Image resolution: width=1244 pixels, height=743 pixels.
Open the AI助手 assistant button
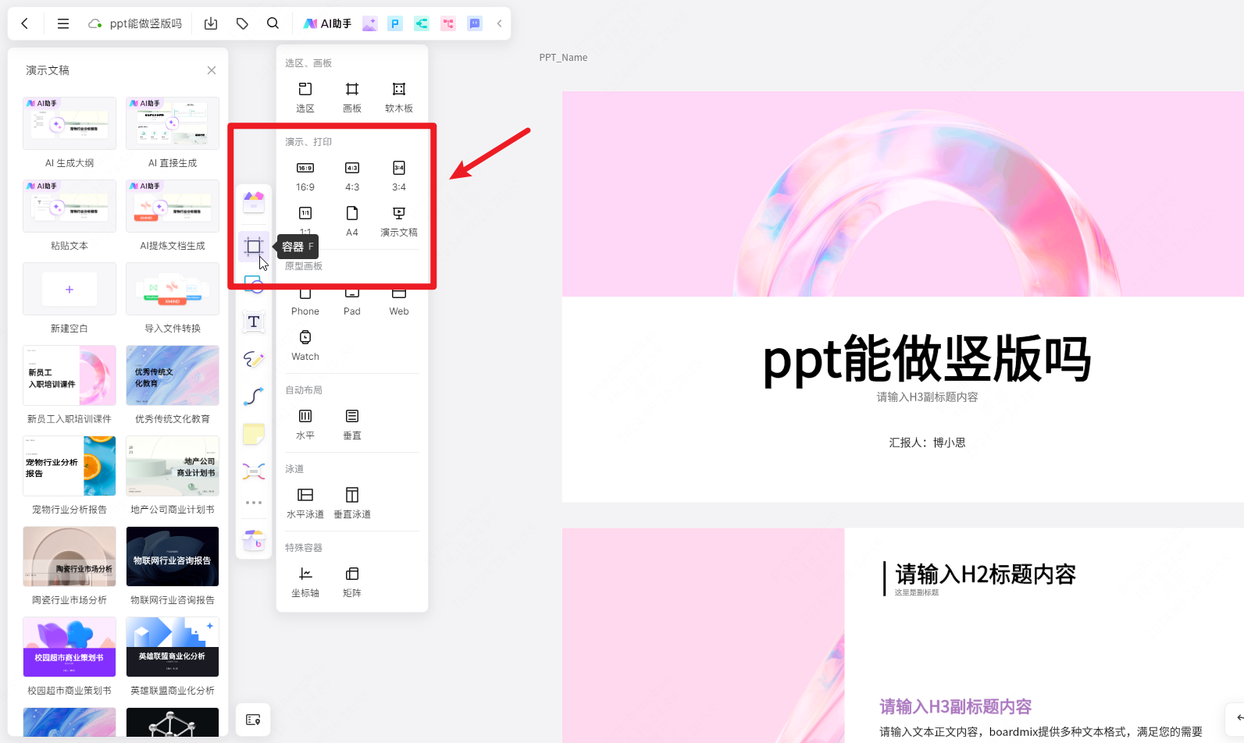[327, 23]
